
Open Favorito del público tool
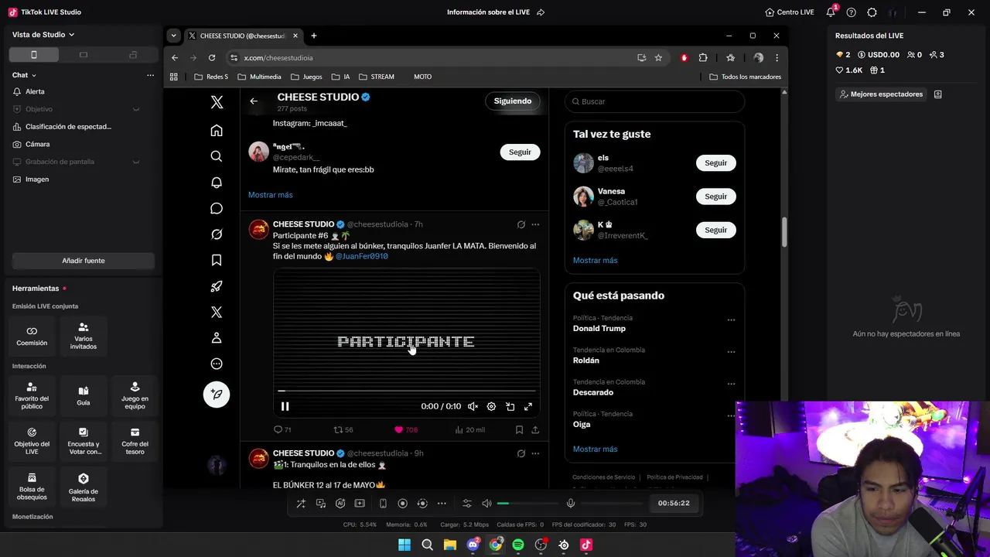point(32,395)
